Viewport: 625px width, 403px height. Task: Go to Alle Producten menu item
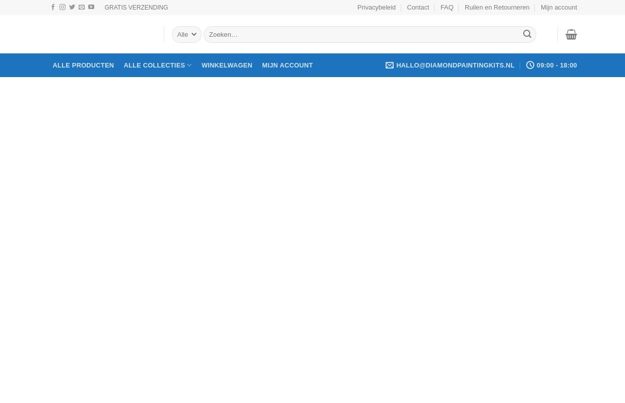click(x=83, y=65)
